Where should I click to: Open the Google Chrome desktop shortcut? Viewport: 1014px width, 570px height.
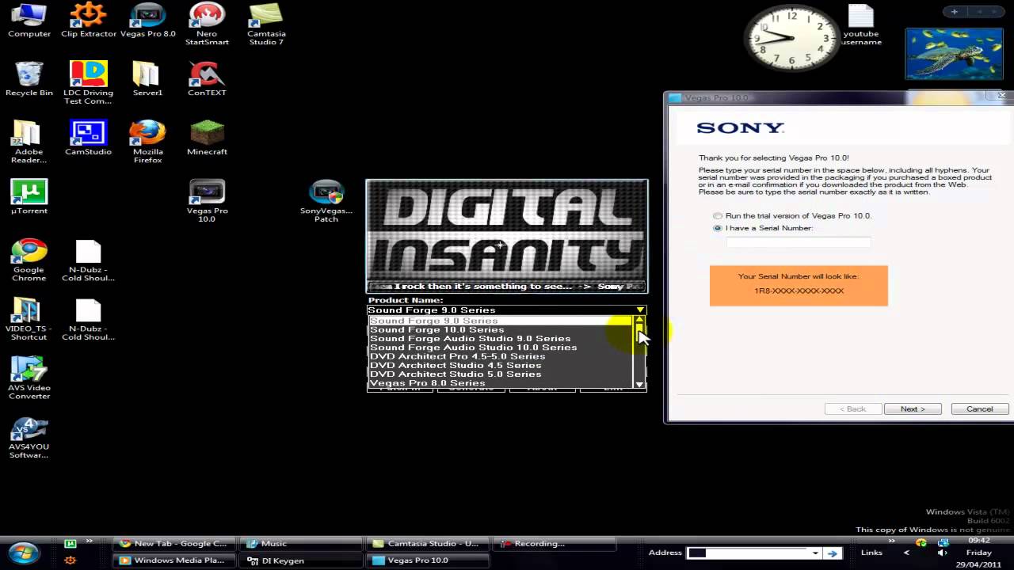(29, 260)
